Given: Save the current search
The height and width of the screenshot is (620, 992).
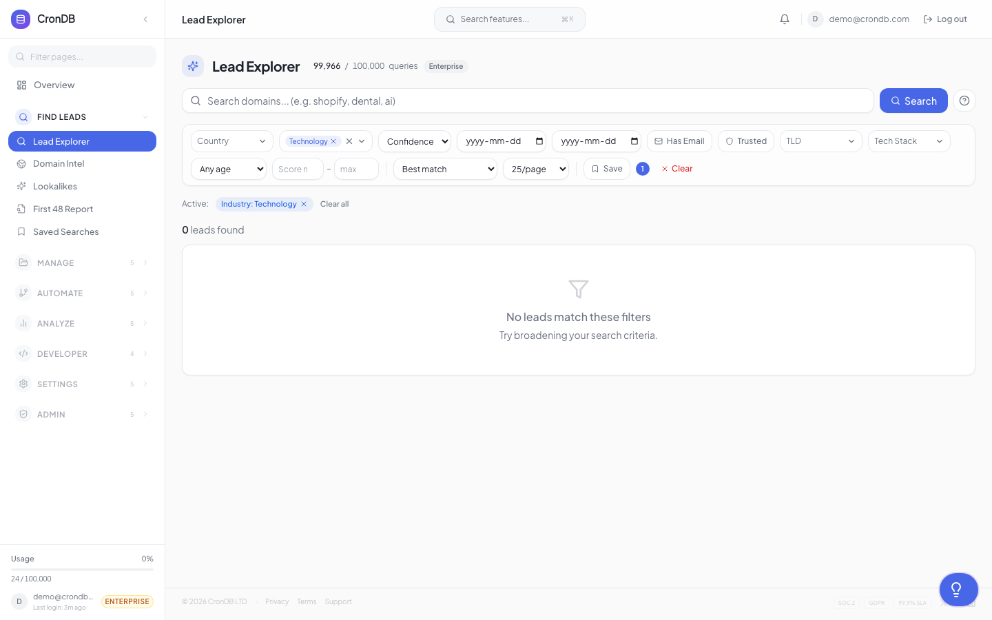Looking at the screenshot, I should tap(607, 169).
